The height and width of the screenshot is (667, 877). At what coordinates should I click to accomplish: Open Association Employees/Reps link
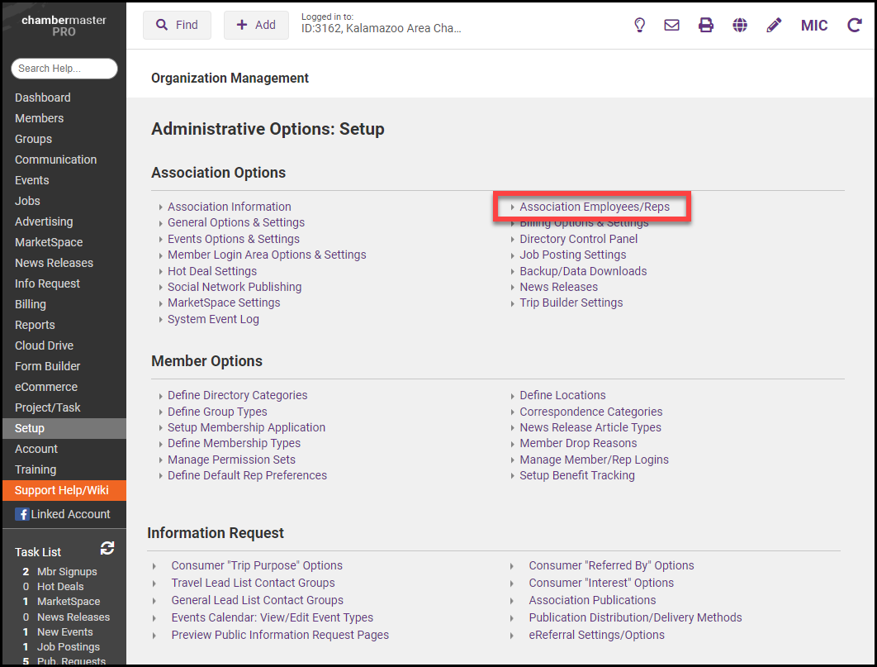tap(594, 207)
